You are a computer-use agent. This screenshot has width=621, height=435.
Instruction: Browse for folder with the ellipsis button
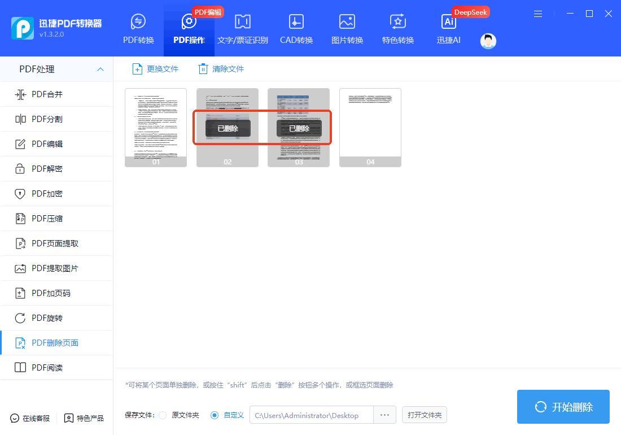pos(384,415)
